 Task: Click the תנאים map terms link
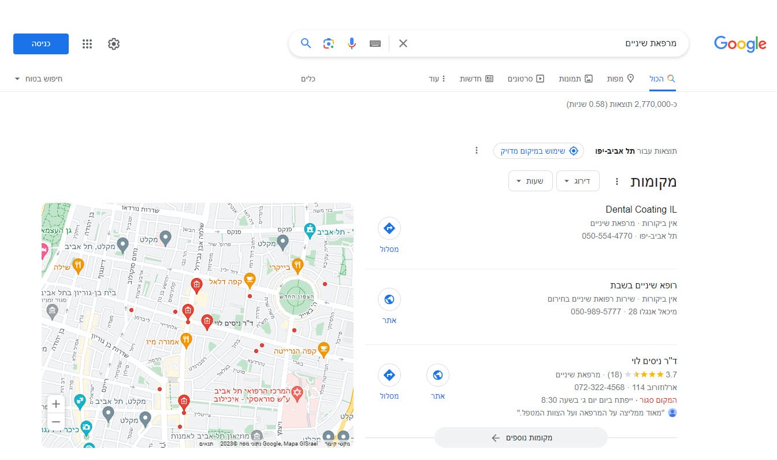click(206, 444)
